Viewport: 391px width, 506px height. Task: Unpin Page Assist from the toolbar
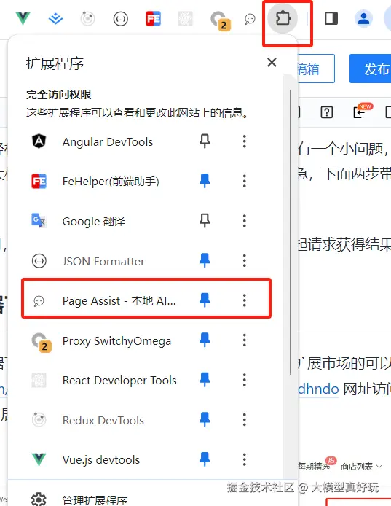[205, 300]
